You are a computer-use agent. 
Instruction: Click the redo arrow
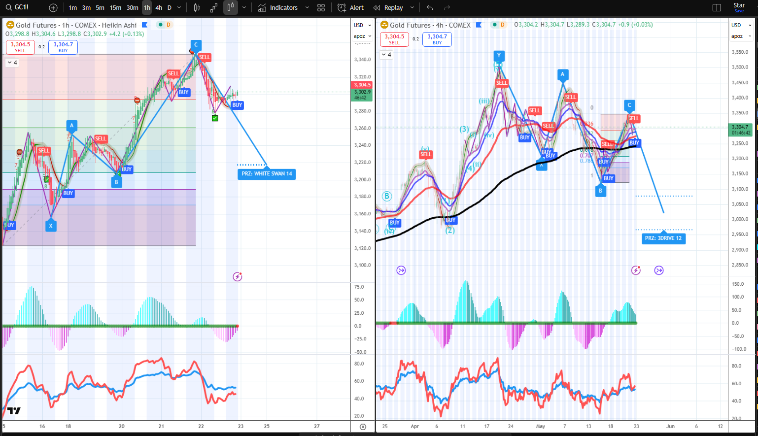click(447, 8)
